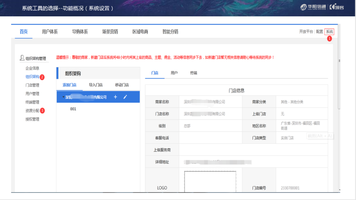Click the 组织架构管理 sidebar heading
The height and width of the screenshot is (200, 356).
pos(36,59)
